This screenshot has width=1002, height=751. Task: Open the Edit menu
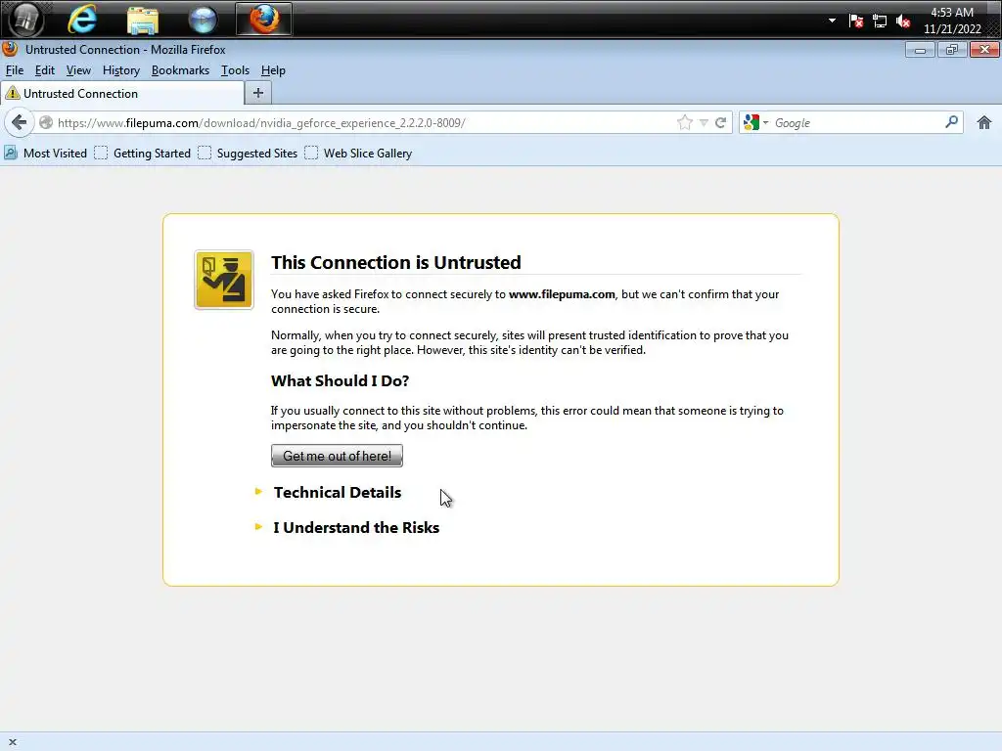45,70
